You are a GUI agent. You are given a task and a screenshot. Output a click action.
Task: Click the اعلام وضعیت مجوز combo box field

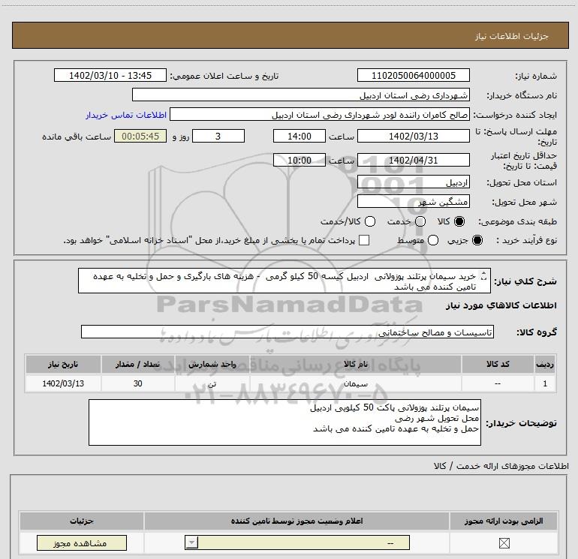(297, 542)
